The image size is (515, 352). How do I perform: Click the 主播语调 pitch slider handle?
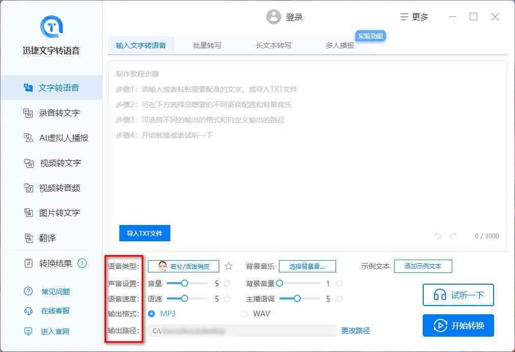pos(297,298)
